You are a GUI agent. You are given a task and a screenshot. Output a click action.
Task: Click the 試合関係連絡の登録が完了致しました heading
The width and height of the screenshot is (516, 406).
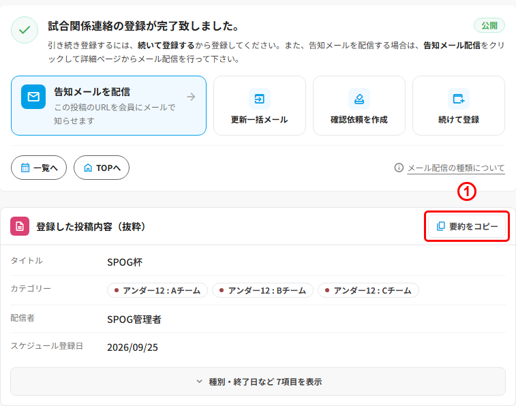pyautogui.click(x=143, y=26)
